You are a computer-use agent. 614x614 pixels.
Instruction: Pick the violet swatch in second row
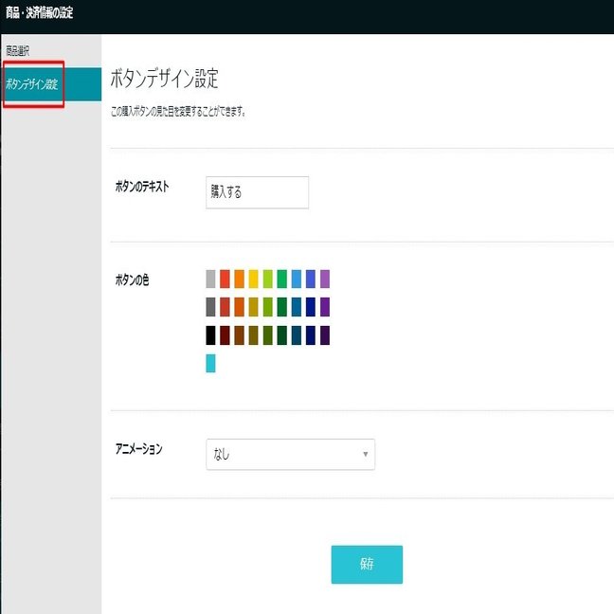click(x=325, y=307)
